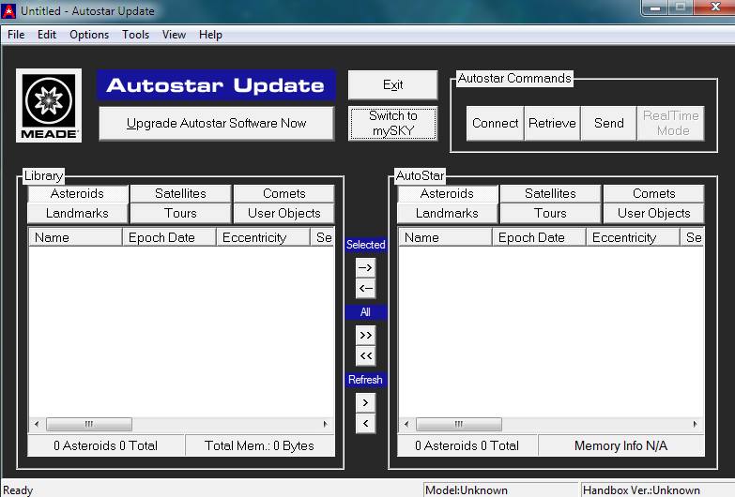Select the AutoStar User Objects tab
Viewport: 735px width, 497px height.
click(653, 213)
